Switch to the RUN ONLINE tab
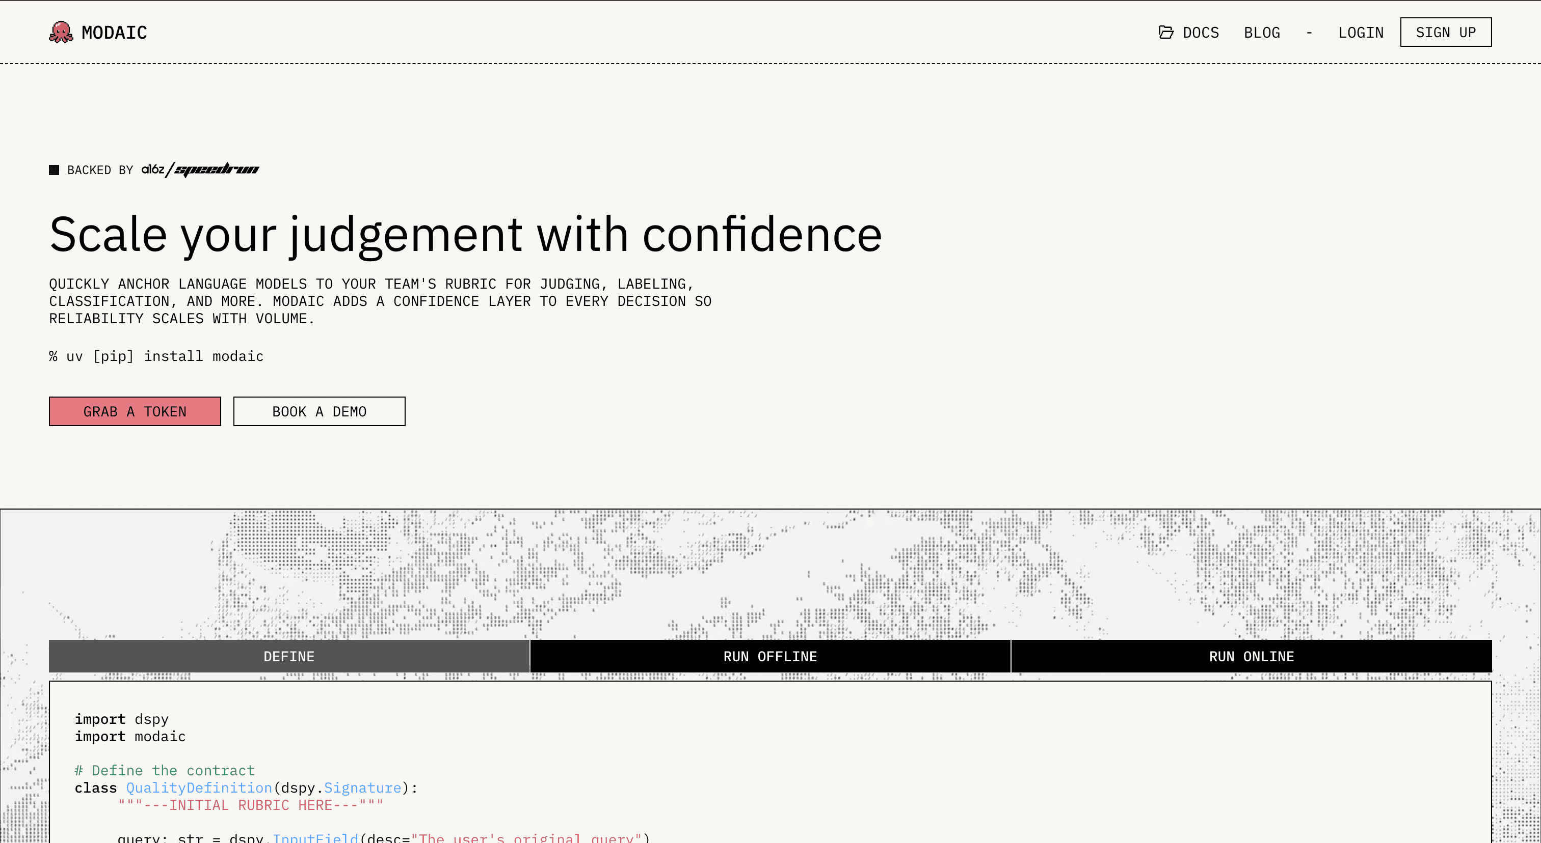The width and height of the screenshot is (1541, 843). point(1252,657)
